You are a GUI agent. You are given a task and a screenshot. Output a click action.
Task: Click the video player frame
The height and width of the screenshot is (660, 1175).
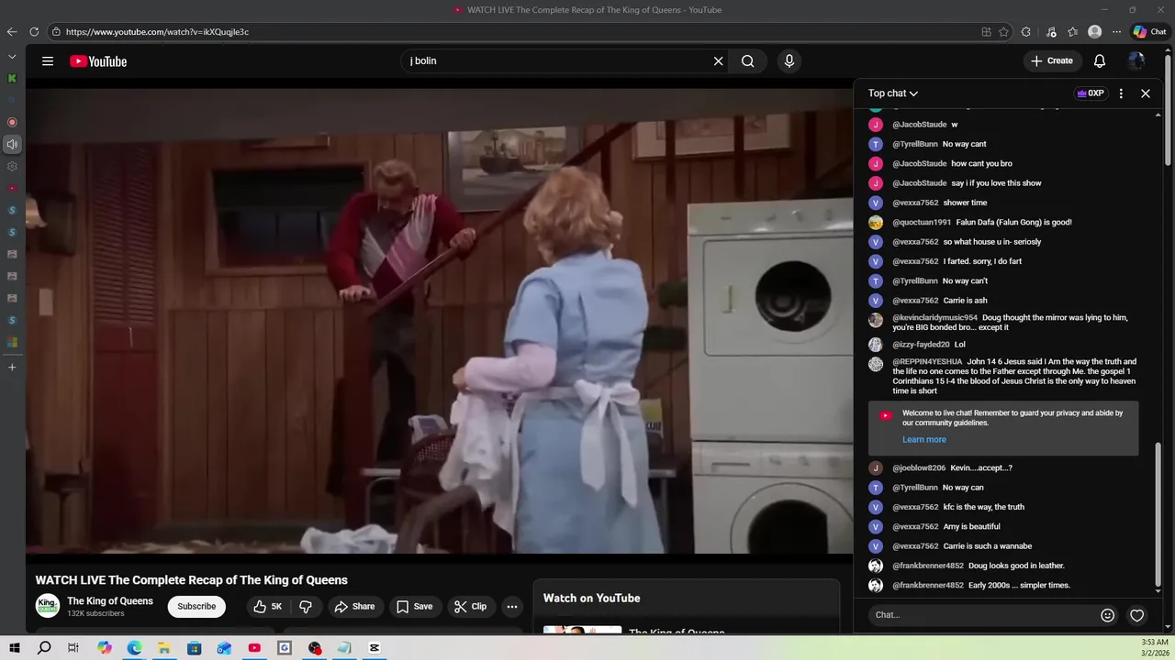pyautogui.click(x=439, y=321)
